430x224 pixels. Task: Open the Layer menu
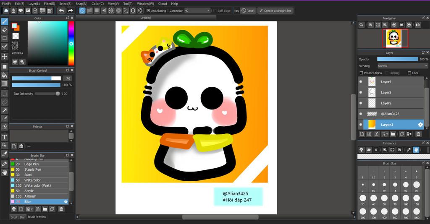click(x=34, y=3)
